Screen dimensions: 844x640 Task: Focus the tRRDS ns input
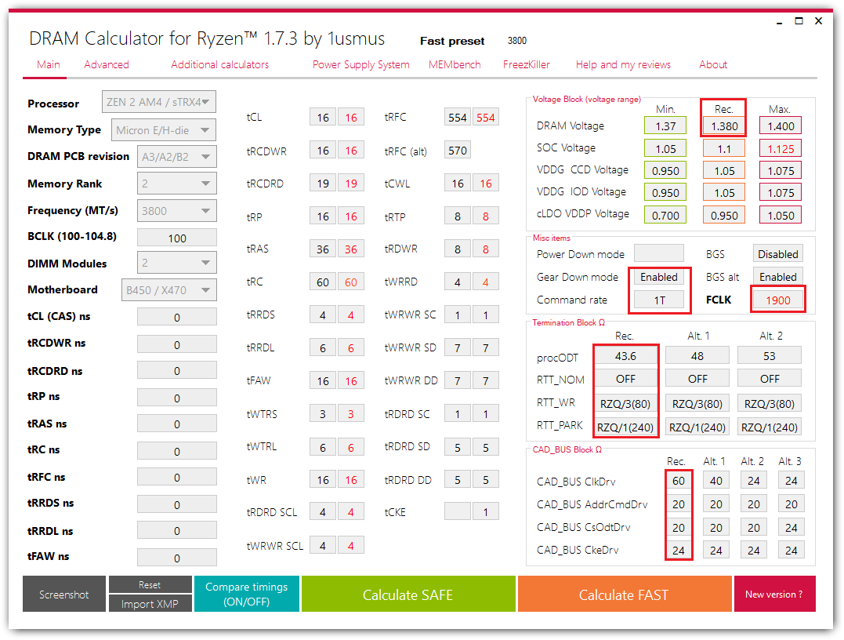click(x=177, y=504)
